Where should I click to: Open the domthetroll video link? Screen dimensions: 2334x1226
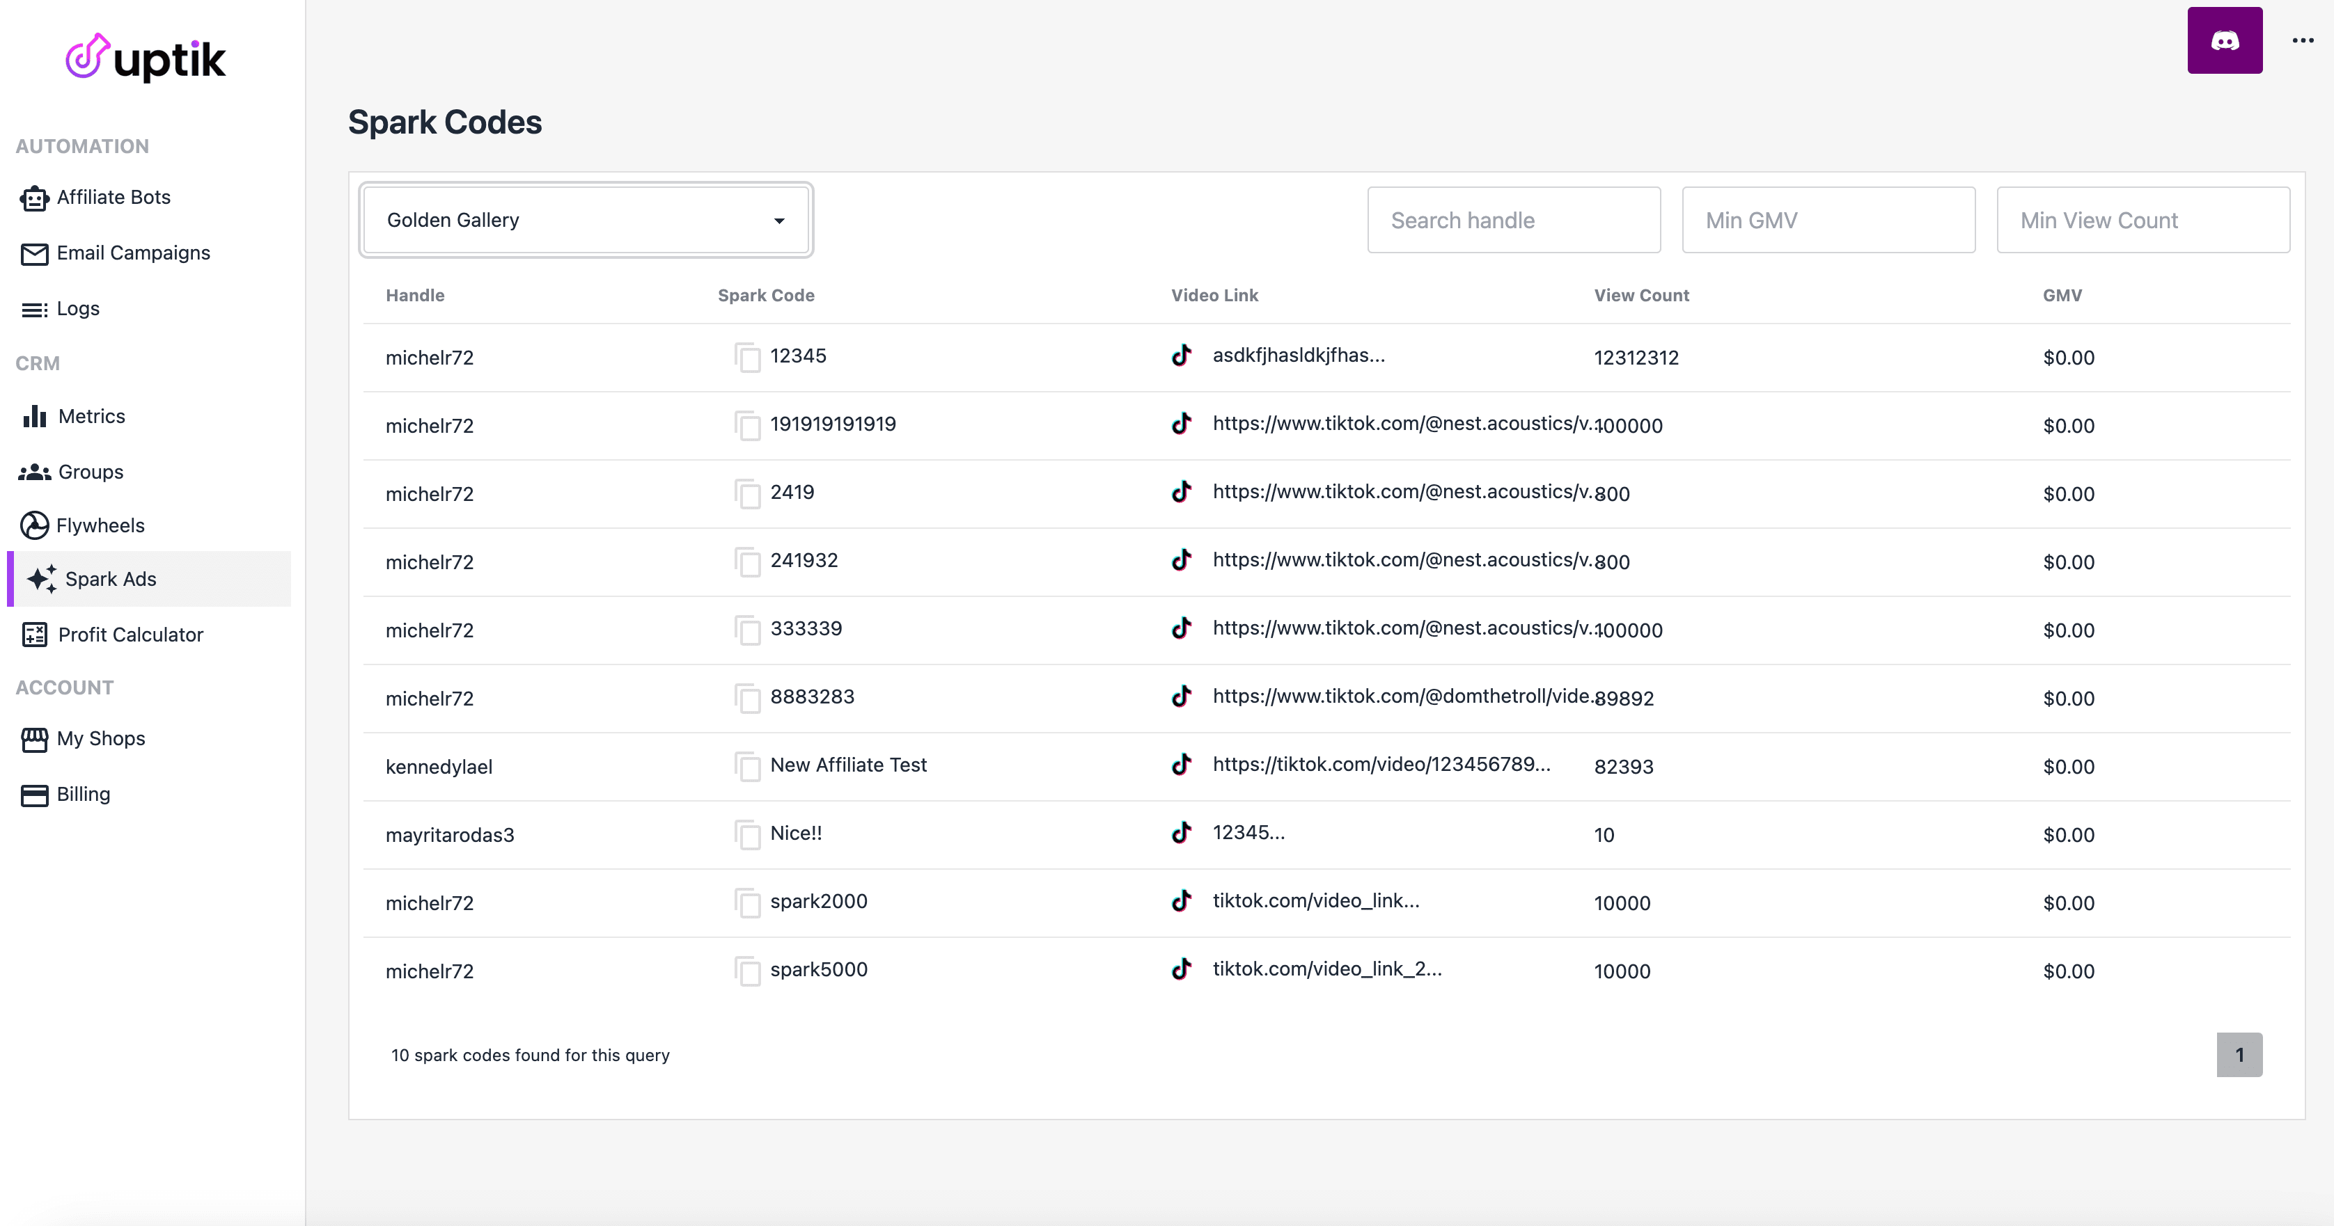(x=1404, y=696)
